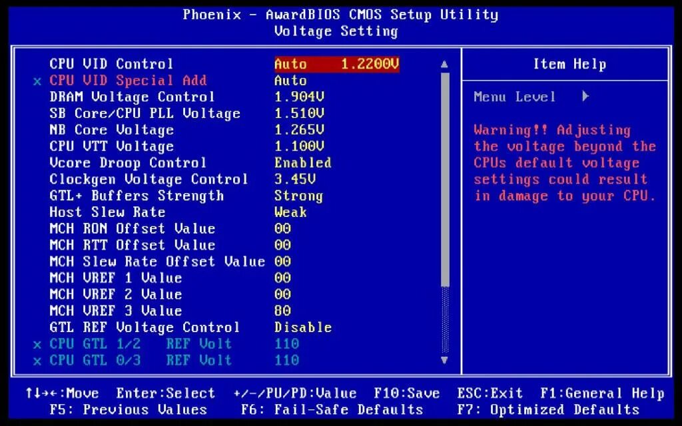Select Auto value of CPU VID Special Add

(290, 81)
